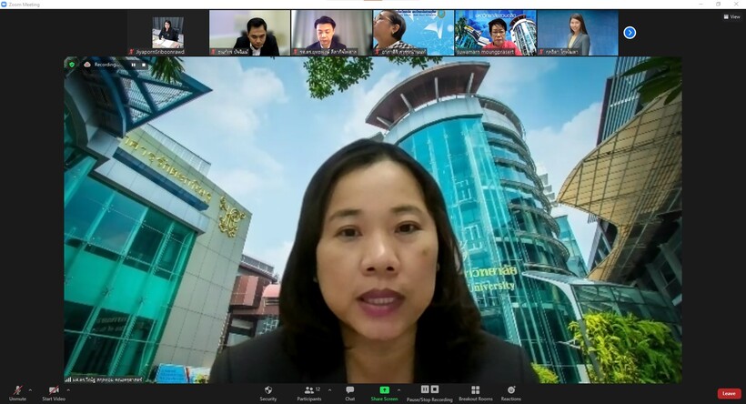Open audio options arrow beside Unmute
This screenshot has width=746, height=404.
point(30,390)
